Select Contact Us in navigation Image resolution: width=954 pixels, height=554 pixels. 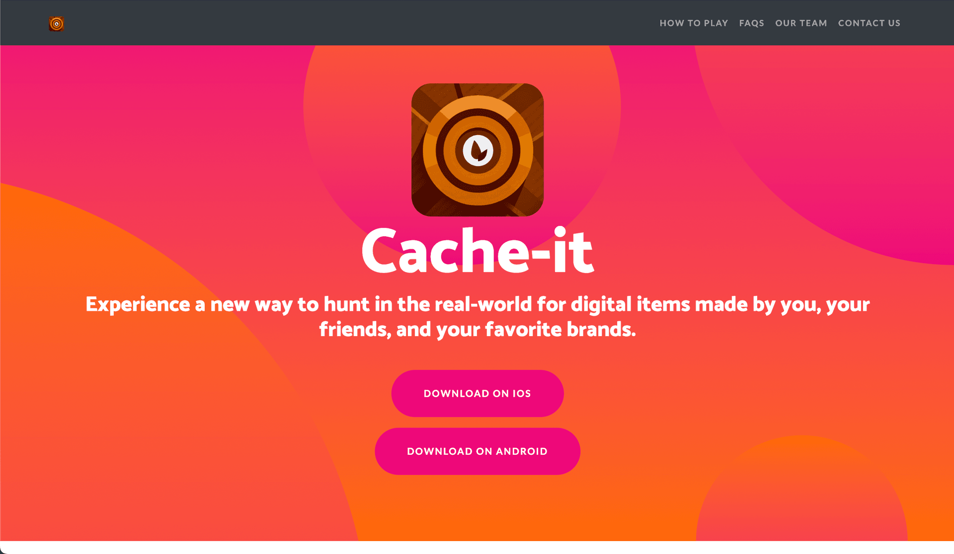[x=869, y=23]
